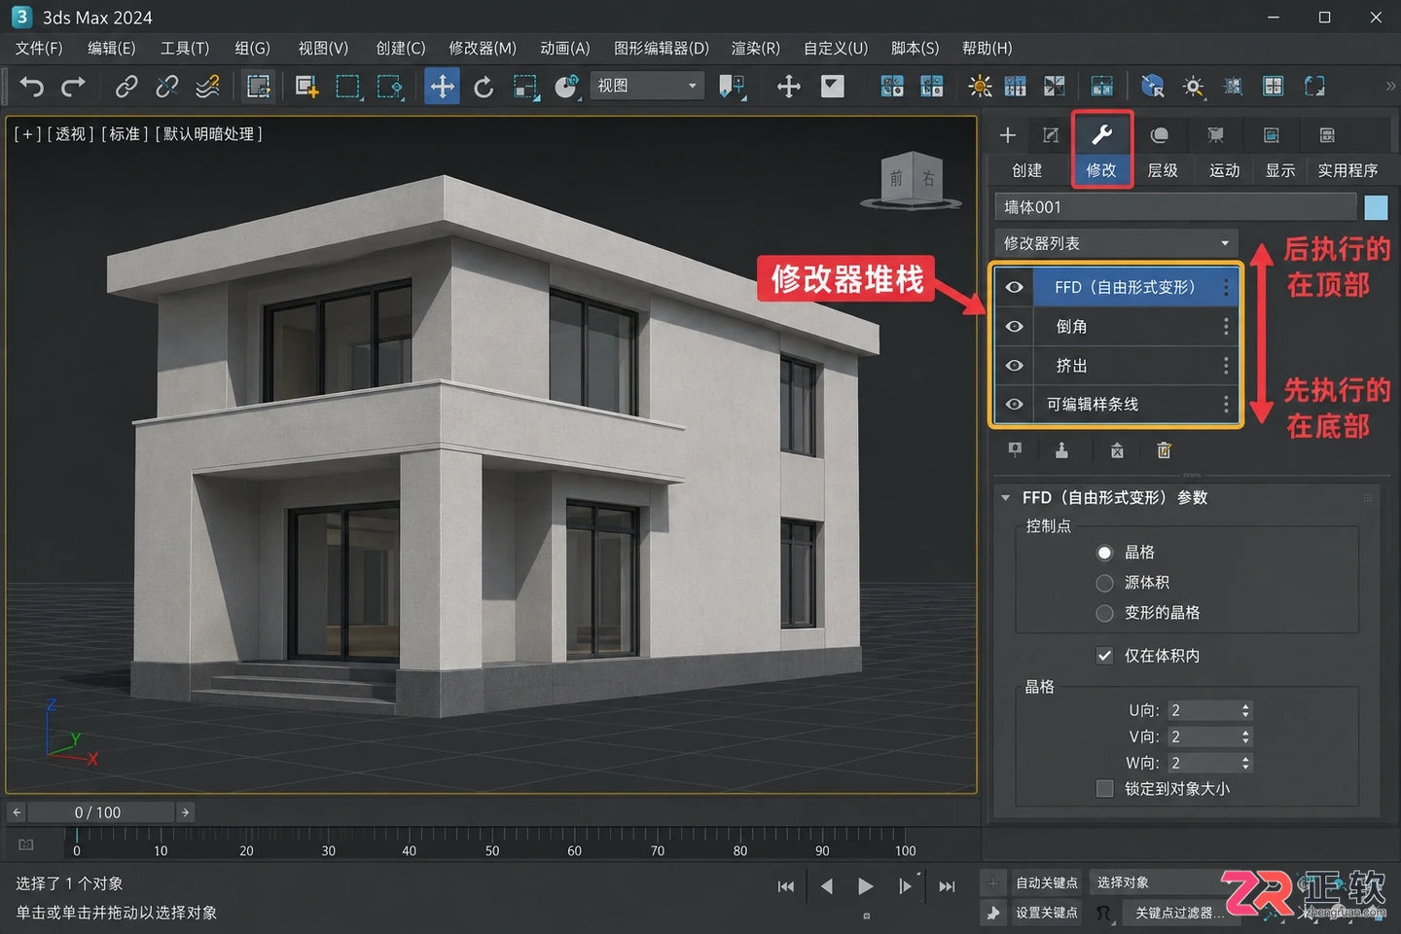Toggle visibility of the 挤出 modifier

(x=1015, y=366)
